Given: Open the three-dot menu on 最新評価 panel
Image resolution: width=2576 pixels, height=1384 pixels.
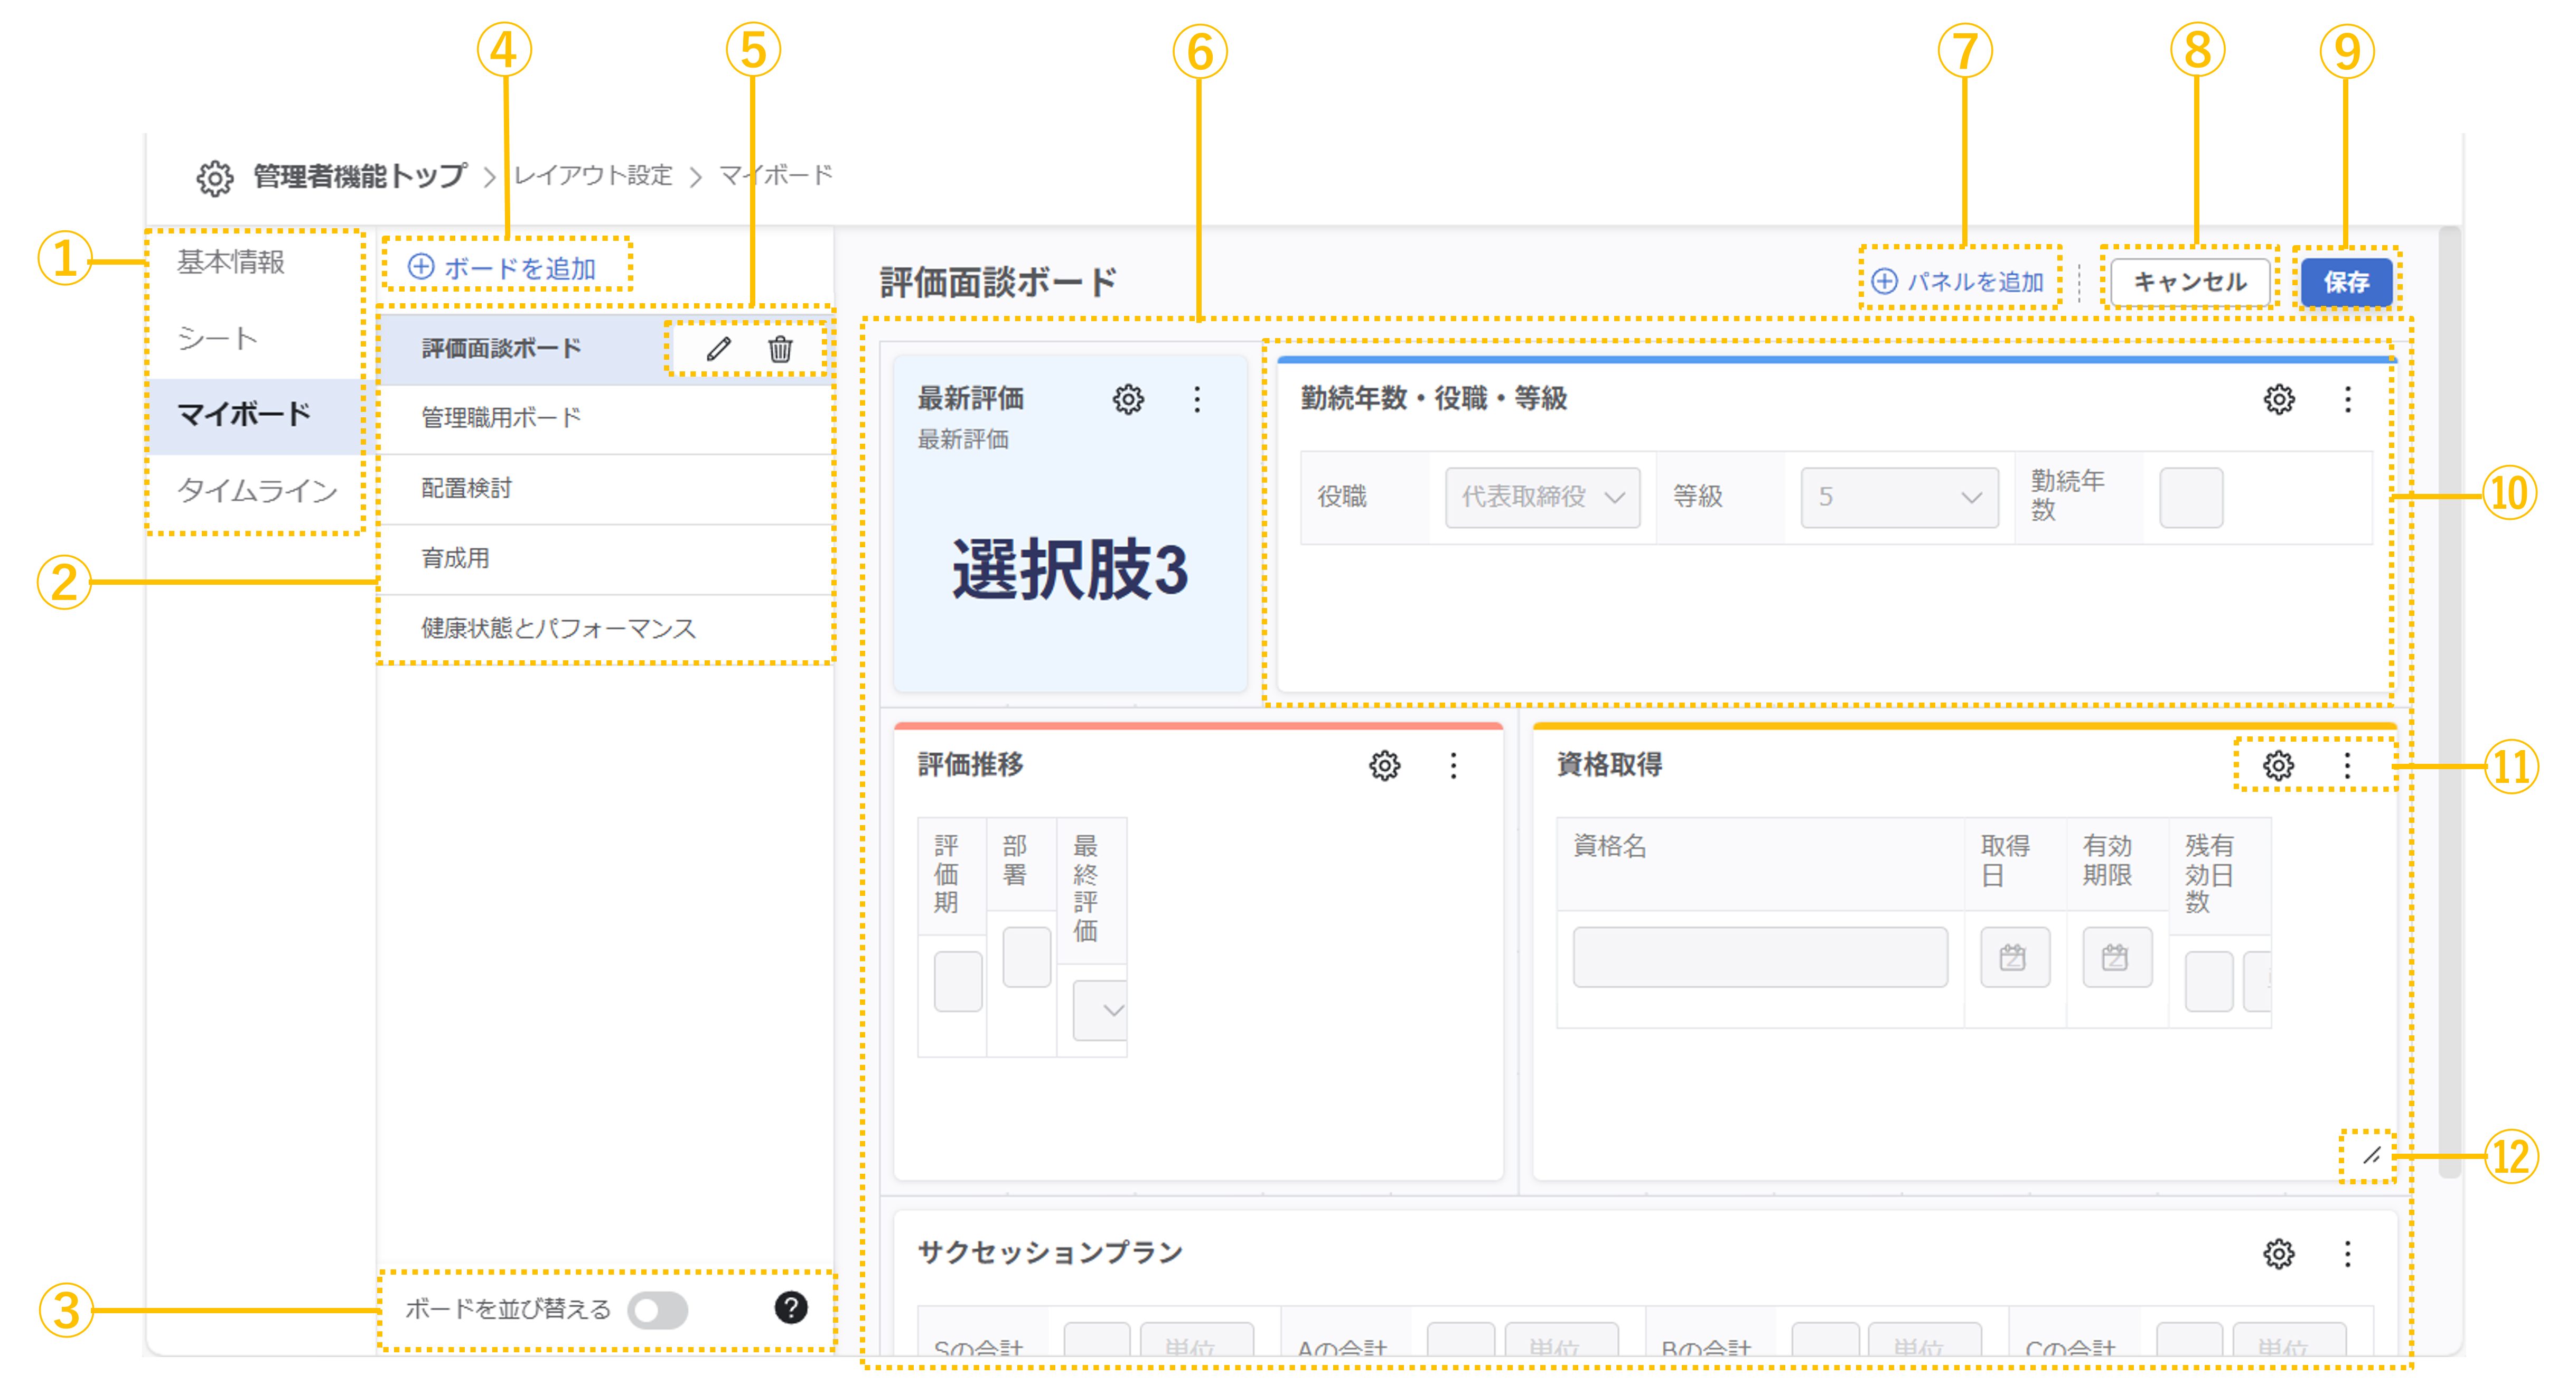Looking at the screenshot, I should click(x=1196, y=399).
